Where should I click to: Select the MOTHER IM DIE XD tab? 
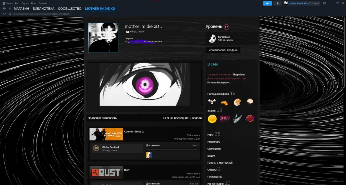[x=100, y=9]
